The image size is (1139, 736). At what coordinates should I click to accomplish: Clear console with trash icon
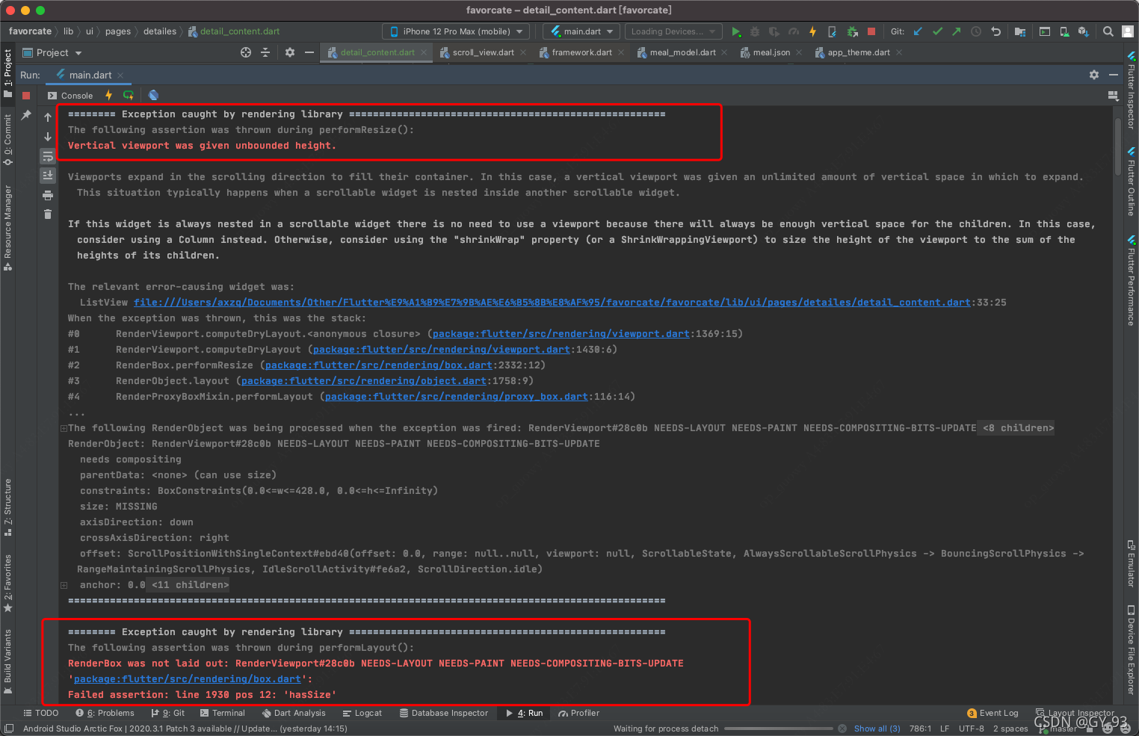tap(48, 214)
